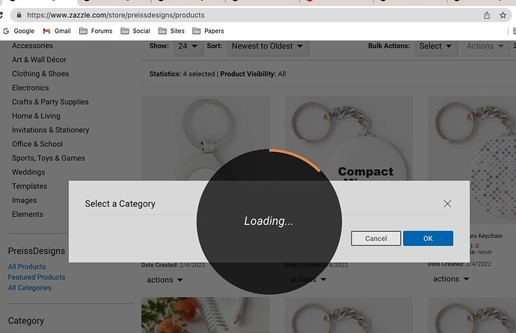Click the Statistics 4 selected text
This screenshot has width=516, height=333.
[x=182, y=74]
